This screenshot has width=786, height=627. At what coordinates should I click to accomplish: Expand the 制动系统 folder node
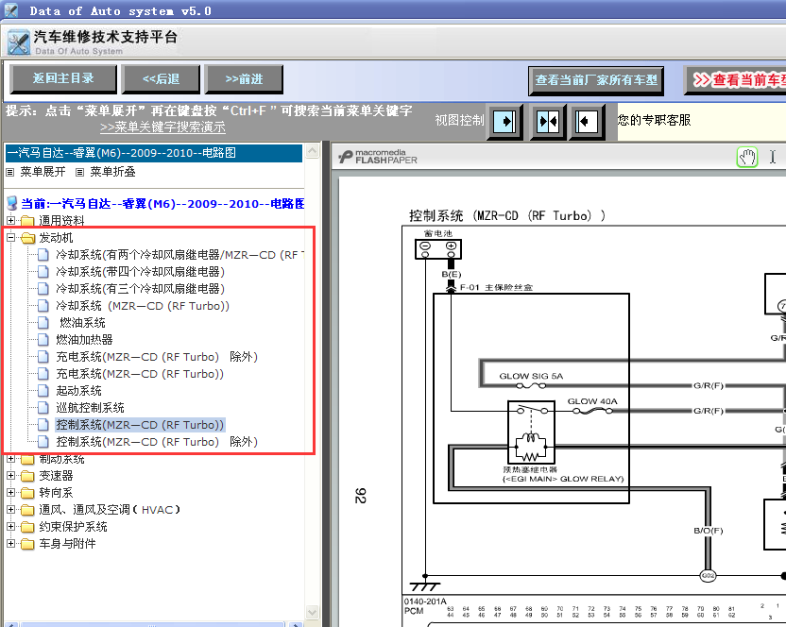(x=11, y=459)
